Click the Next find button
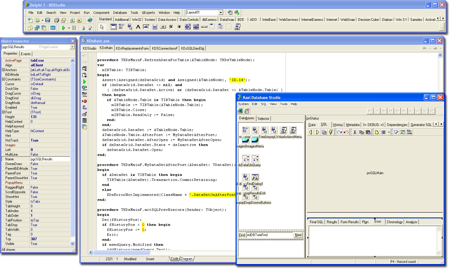This screenshot has height=269, width=450. point(298,235)
